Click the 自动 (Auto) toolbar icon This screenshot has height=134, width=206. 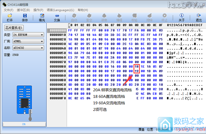click(74, 16)
